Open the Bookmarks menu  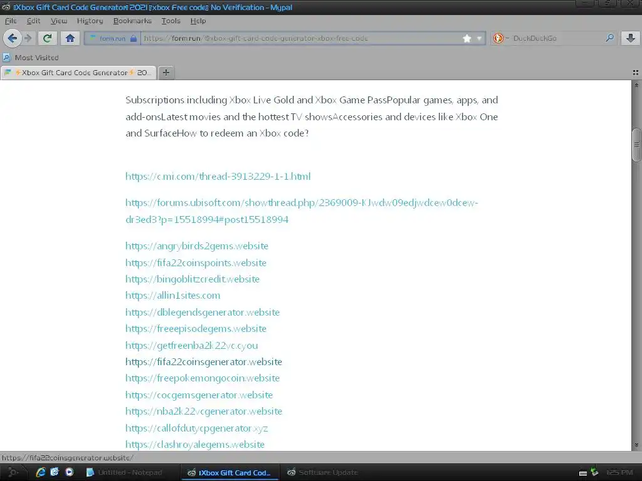point(132,21)
